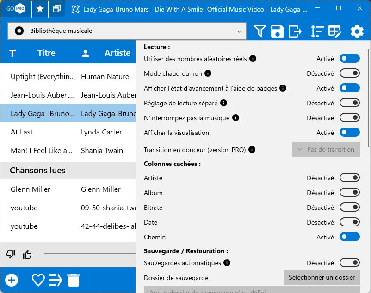Click the play next queue arrow icon

[56, 280]
